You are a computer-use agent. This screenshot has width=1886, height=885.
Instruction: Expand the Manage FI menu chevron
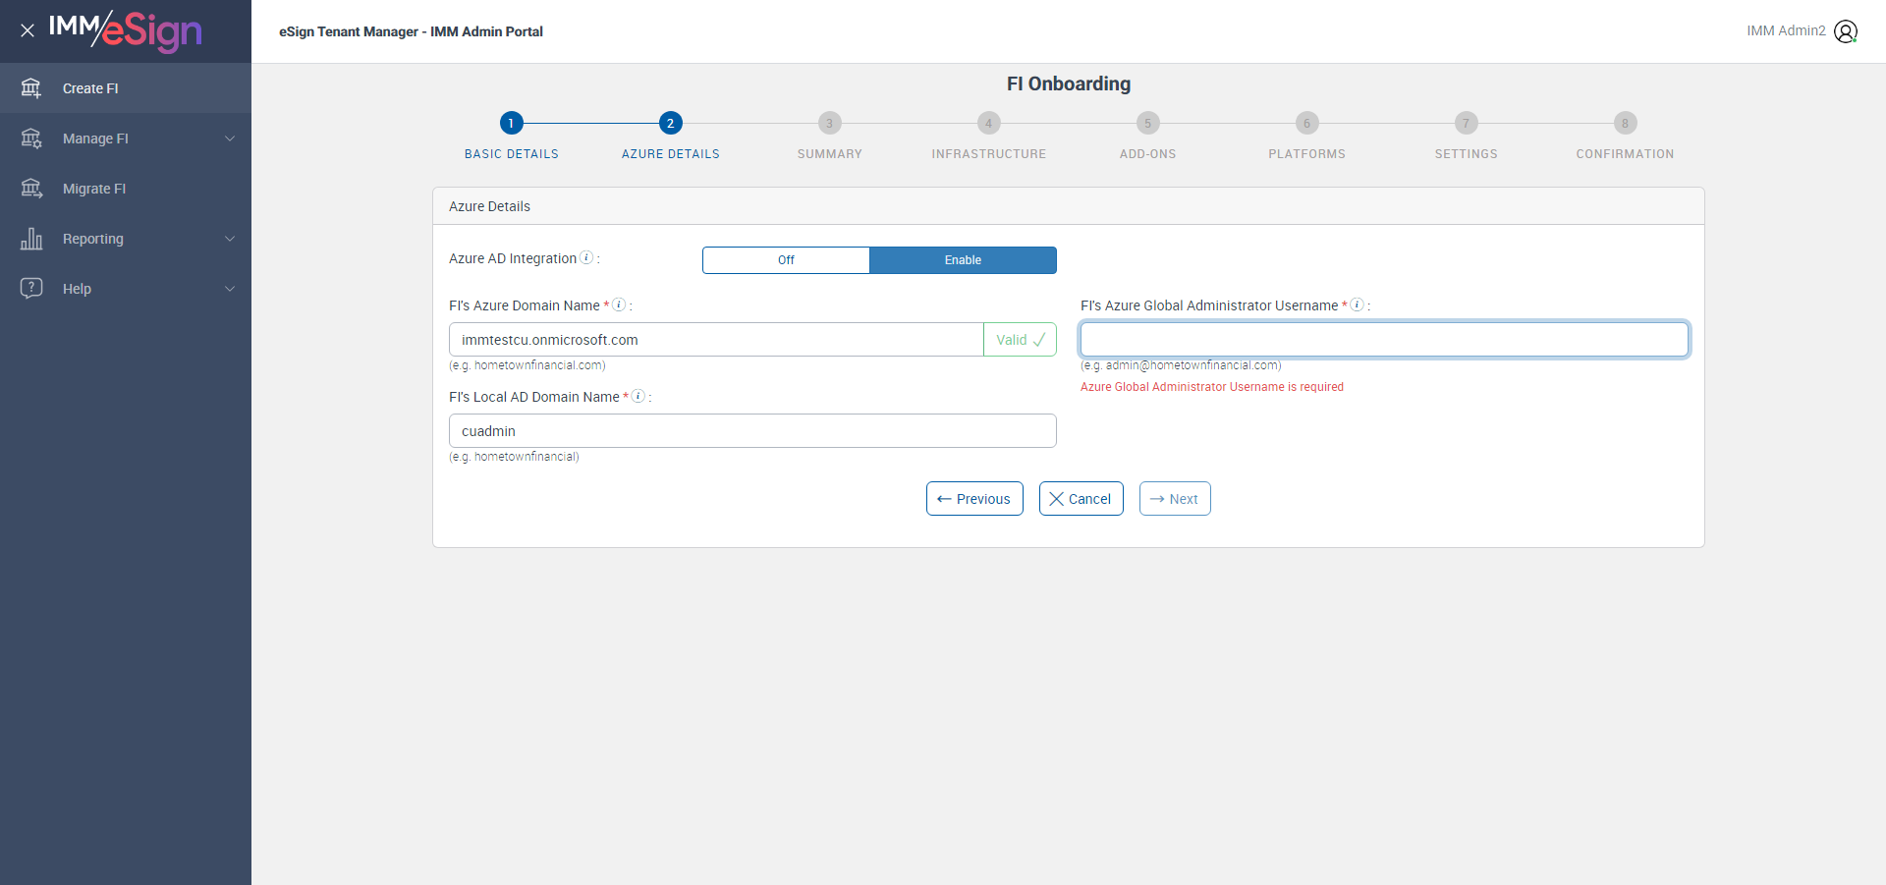(230, 138)
